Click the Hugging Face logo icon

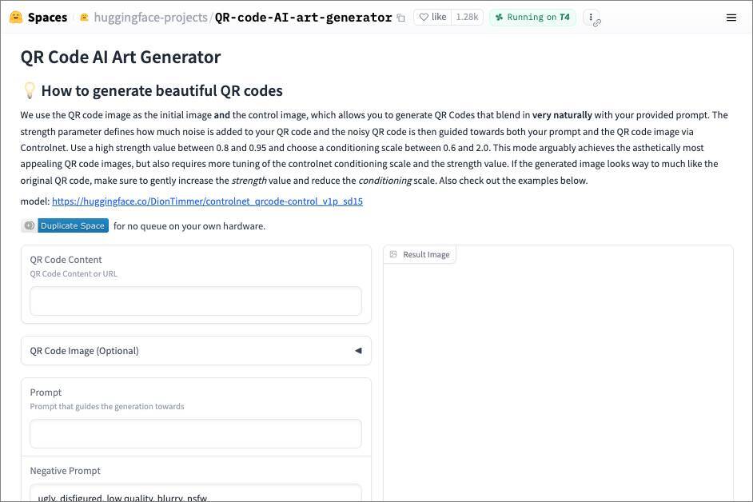[x=16, y=17]
